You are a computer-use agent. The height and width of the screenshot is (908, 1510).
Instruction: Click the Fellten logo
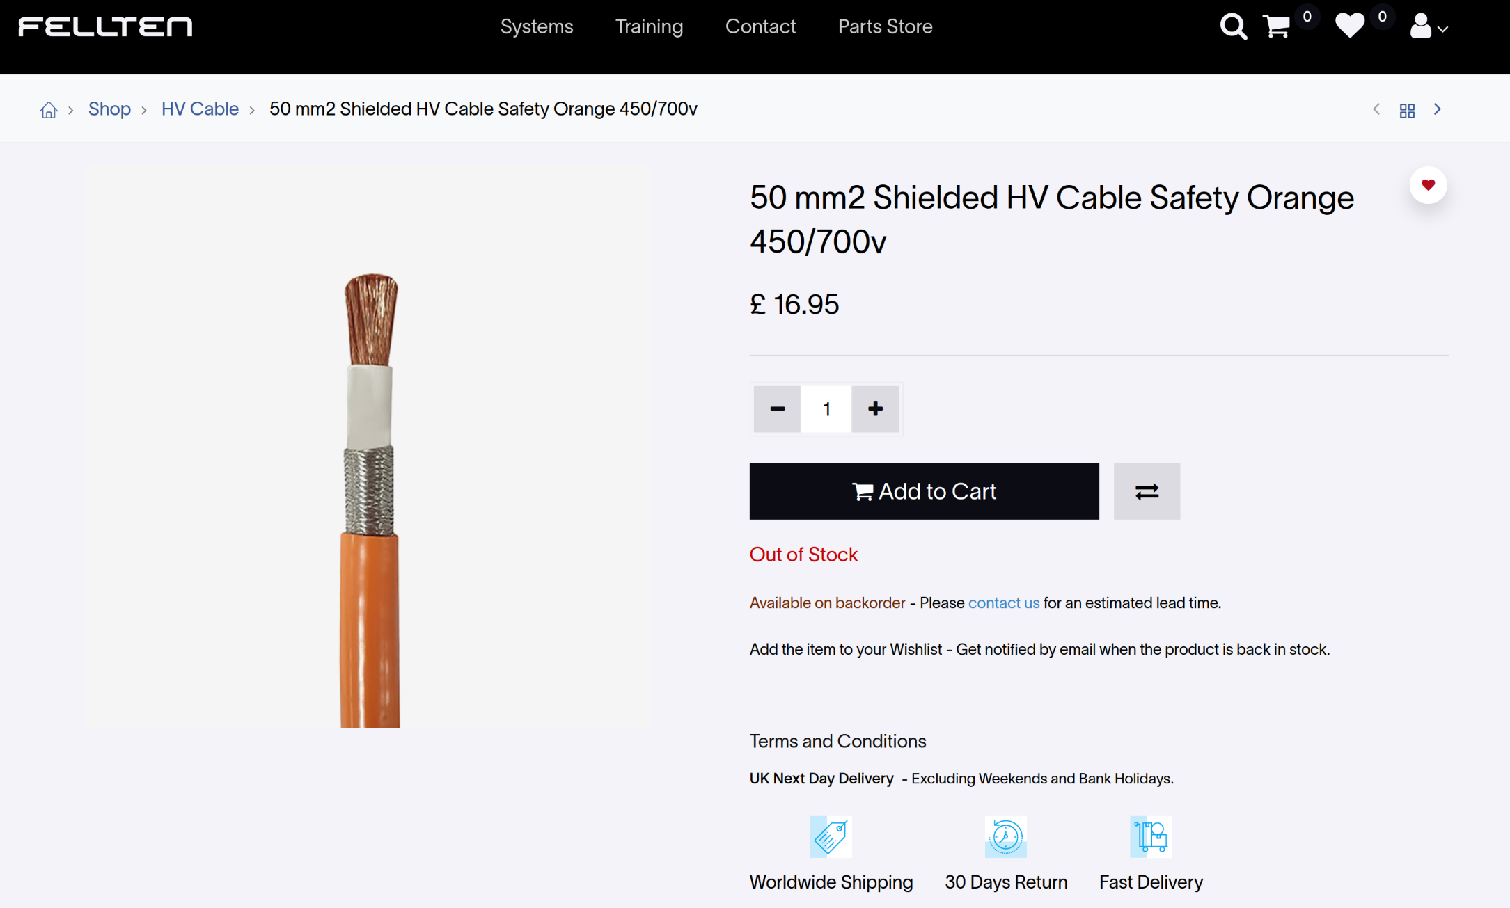coord(105,27)
